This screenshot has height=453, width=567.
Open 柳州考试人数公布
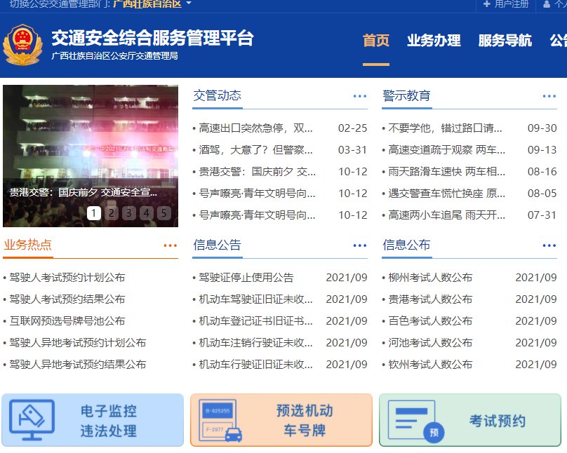click(430, 278)
